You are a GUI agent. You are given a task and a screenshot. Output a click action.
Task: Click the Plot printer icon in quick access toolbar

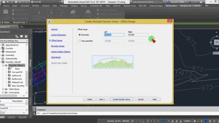[x=16, y=2]
